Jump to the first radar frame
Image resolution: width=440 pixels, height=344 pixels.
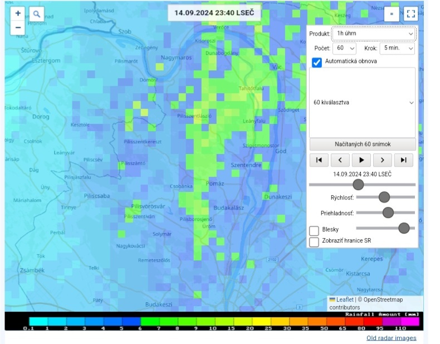pyautogui.click(x=319, y=160)
